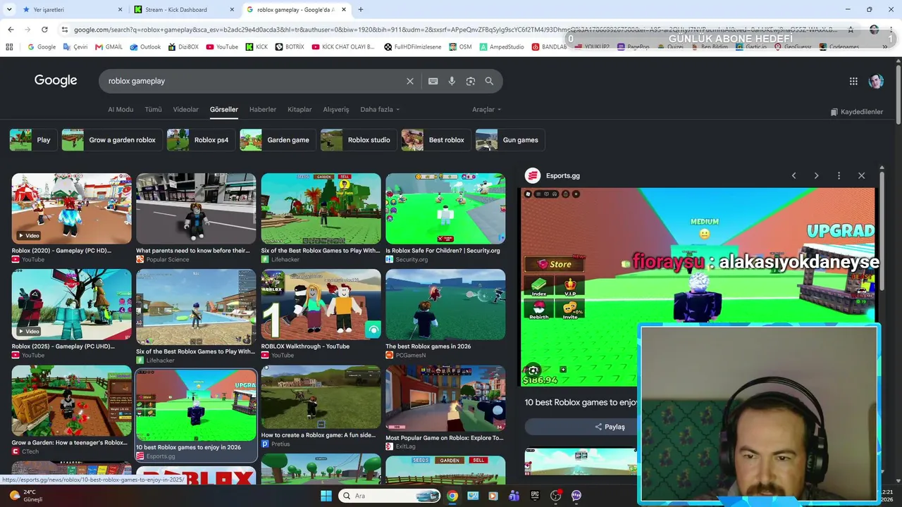
Task: Open the Most Popular Game on Roblox thumbnail
Action: pos(445,398)
